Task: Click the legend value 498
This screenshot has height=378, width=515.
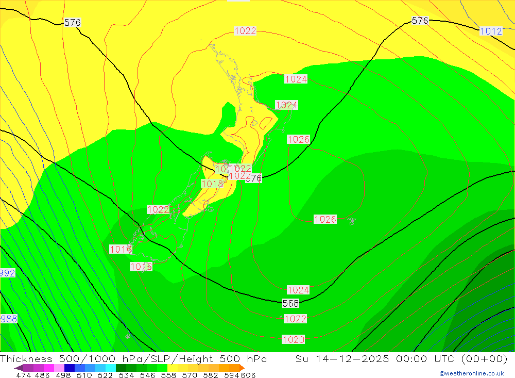Action: [x=63, y=375]
